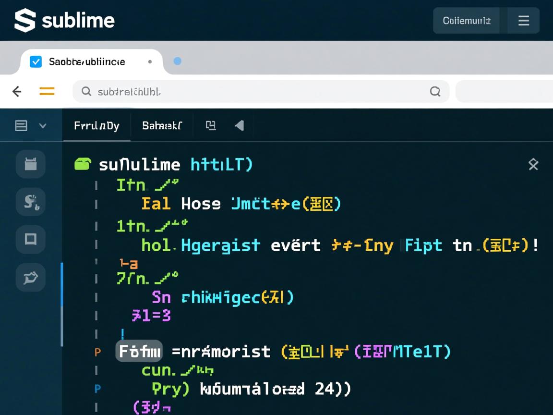Switch to the Frrulniy tab
The width and height of the screenshot is (553, 415).
pyautogui.click(x=96, y=126)
